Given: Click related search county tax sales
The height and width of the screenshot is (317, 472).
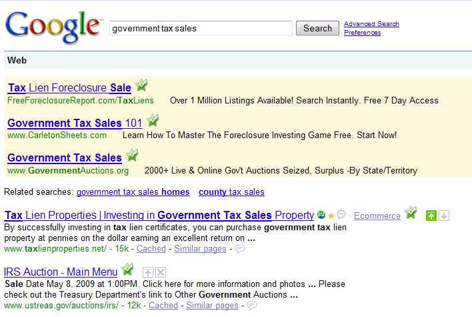Looking at the screenshot, I should (x=231, y=192).
